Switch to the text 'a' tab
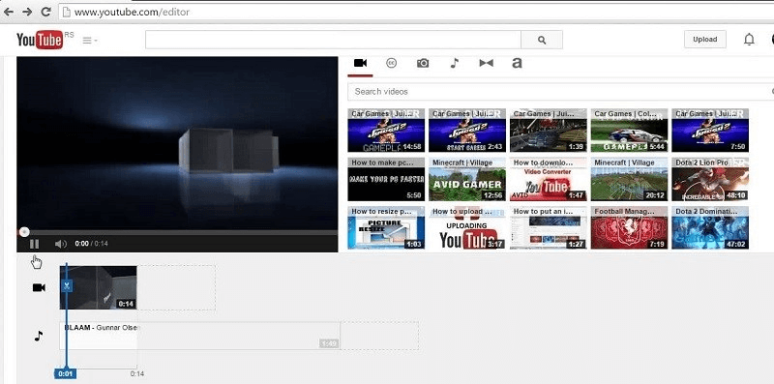 coord(517,63)
